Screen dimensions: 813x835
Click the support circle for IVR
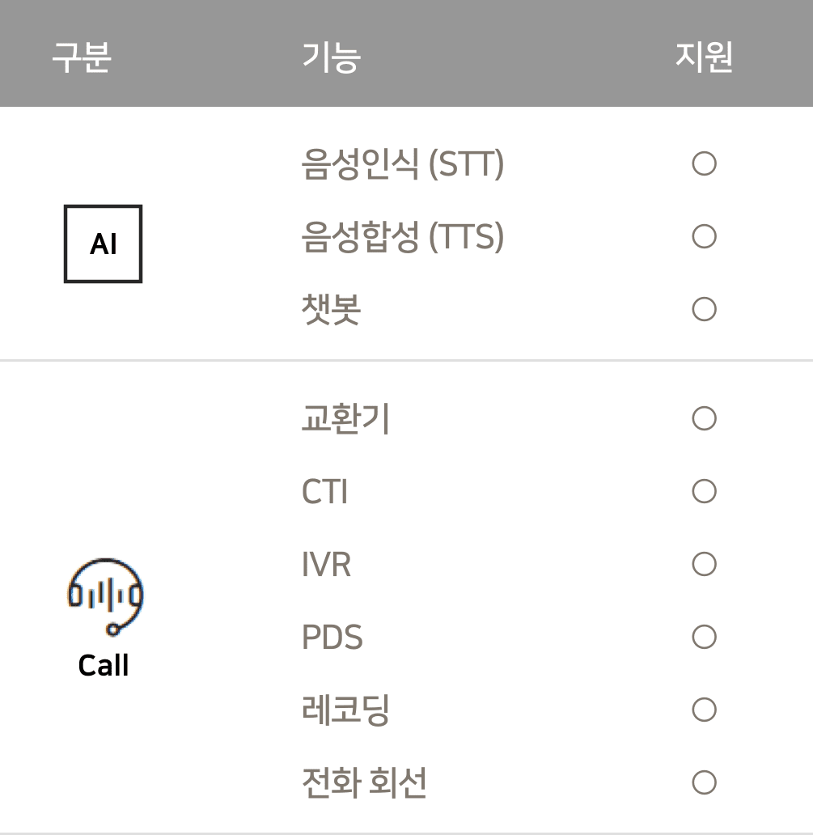tap(704, 564)
